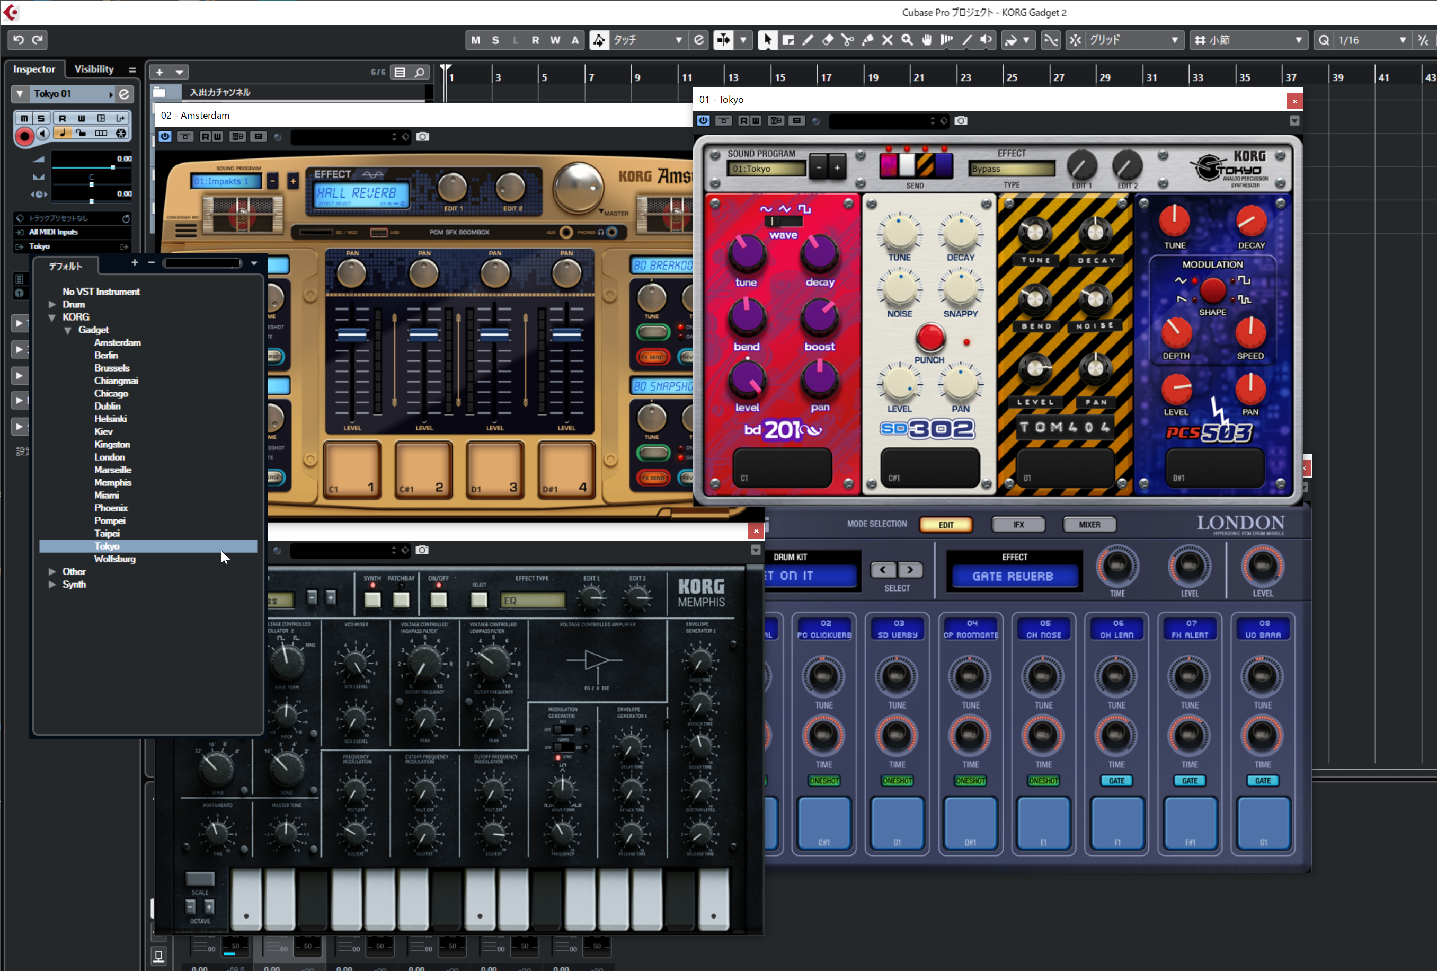Image resolution: width=1437 pixels, height=971 pixels.
Task: Toggle Tokyo plugin power button
Action: [704, 121]
